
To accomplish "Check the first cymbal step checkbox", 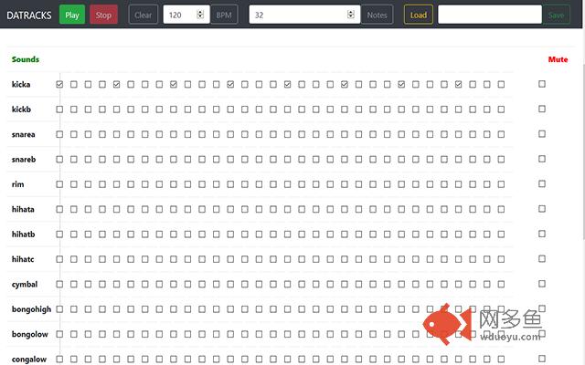I will point(59,285).
